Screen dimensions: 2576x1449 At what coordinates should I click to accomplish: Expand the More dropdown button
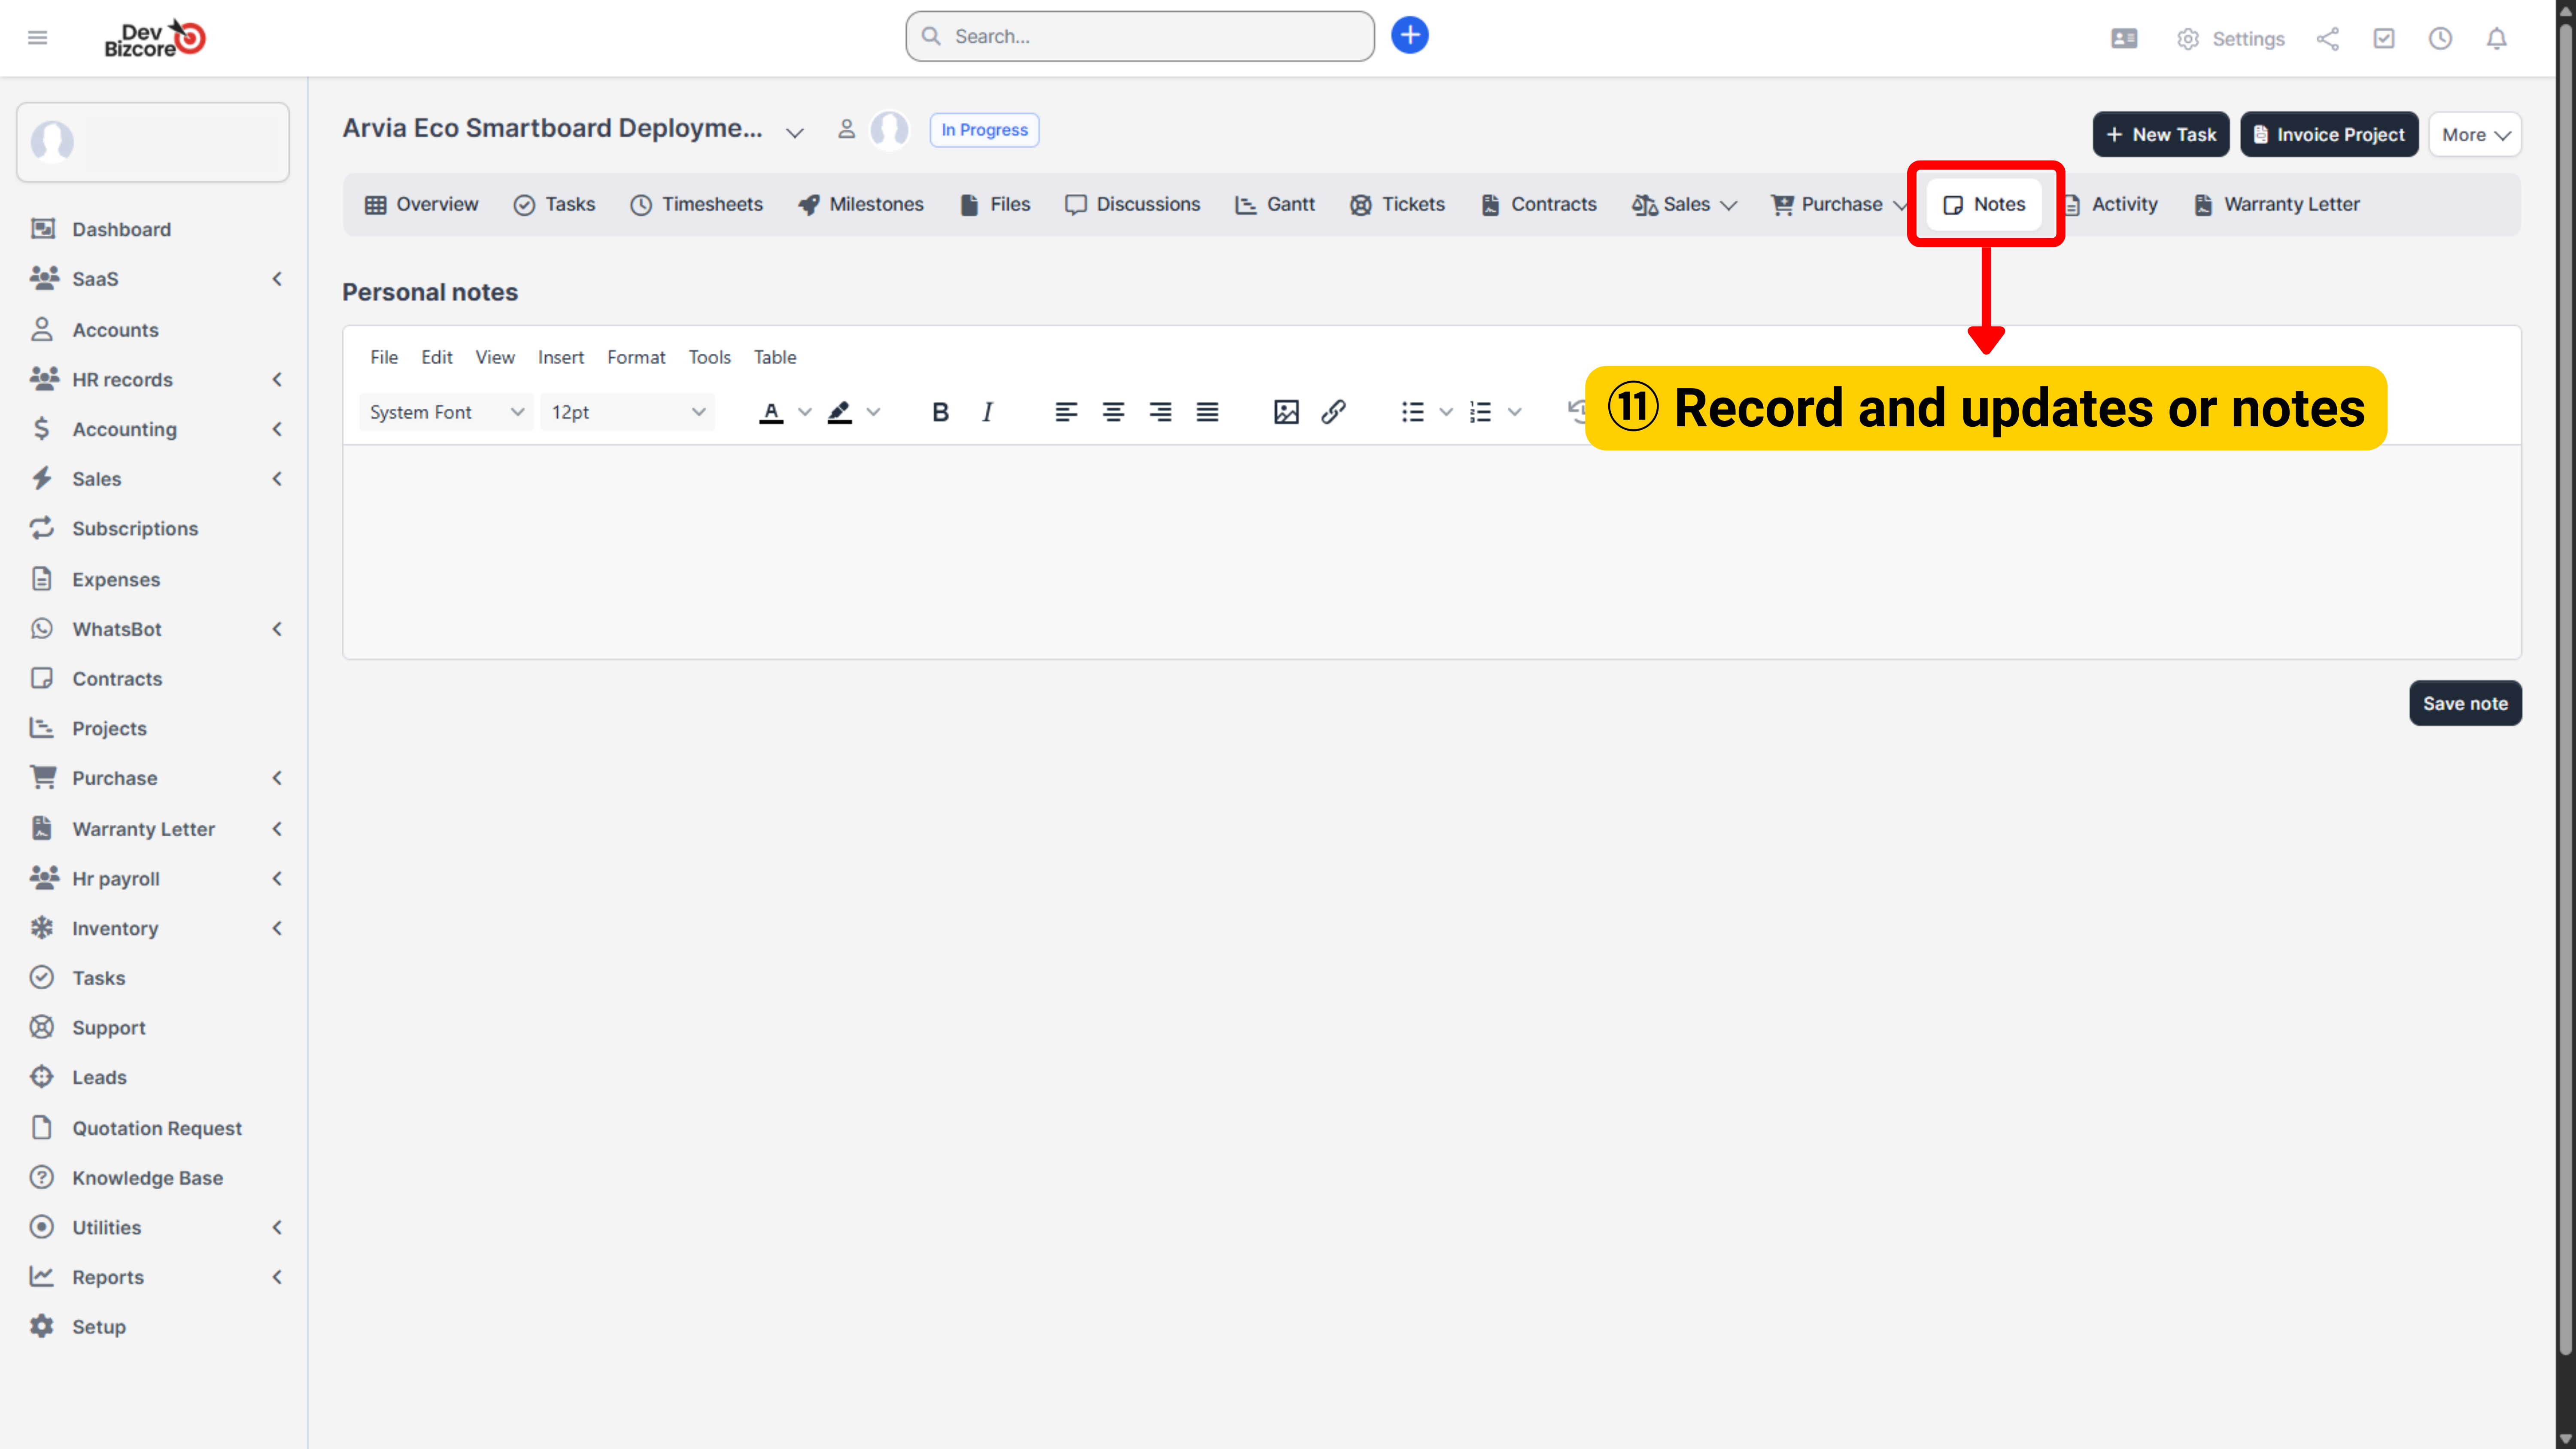pos(2475,134)
